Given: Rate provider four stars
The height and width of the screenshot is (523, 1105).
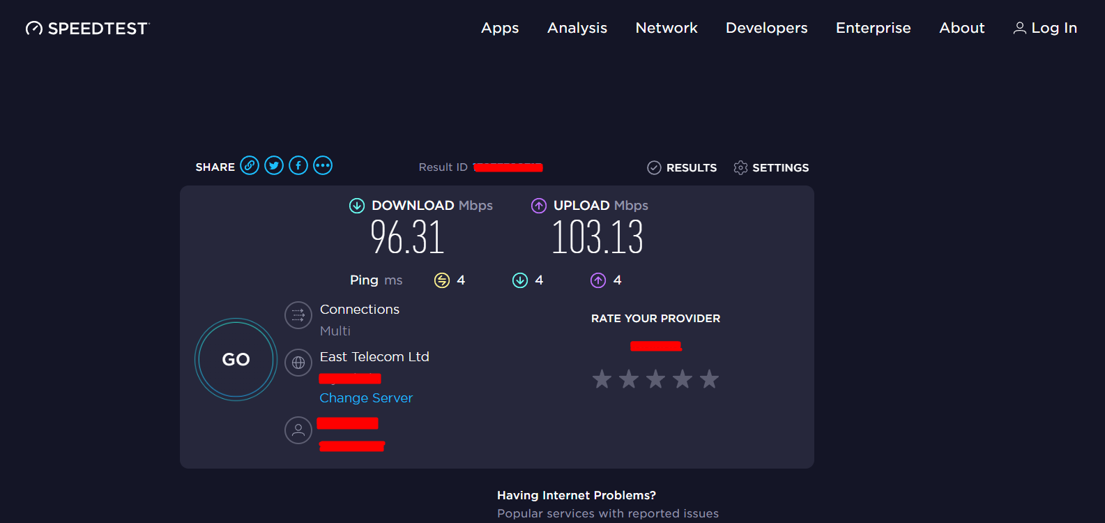Looking at the screenshot, I should (683, 379).
